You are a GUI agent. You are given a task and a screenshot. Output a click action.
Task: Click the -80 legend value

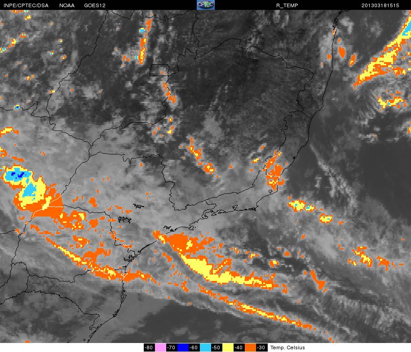click(x=149, y=347)
